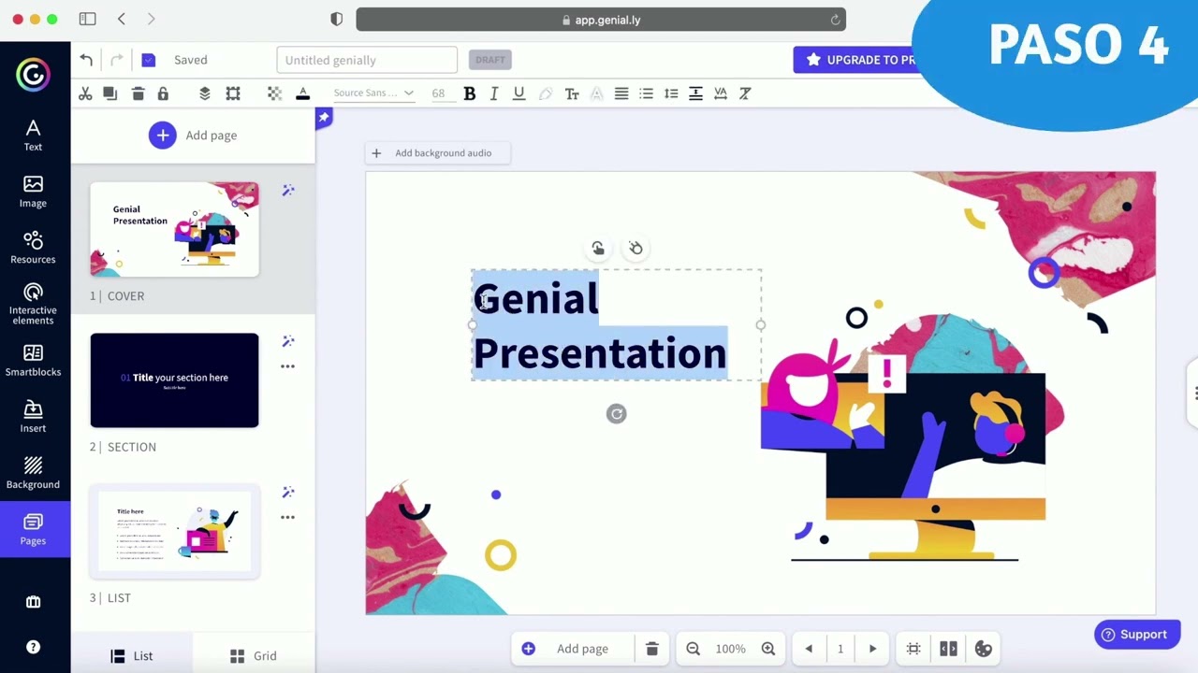
Task: Open the Insert sidebar panel
Action: coord(33,417)
